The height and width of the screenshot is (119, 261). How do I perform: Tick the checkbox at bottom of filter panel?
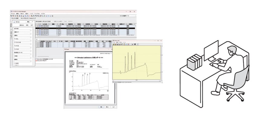coord(15,63)
